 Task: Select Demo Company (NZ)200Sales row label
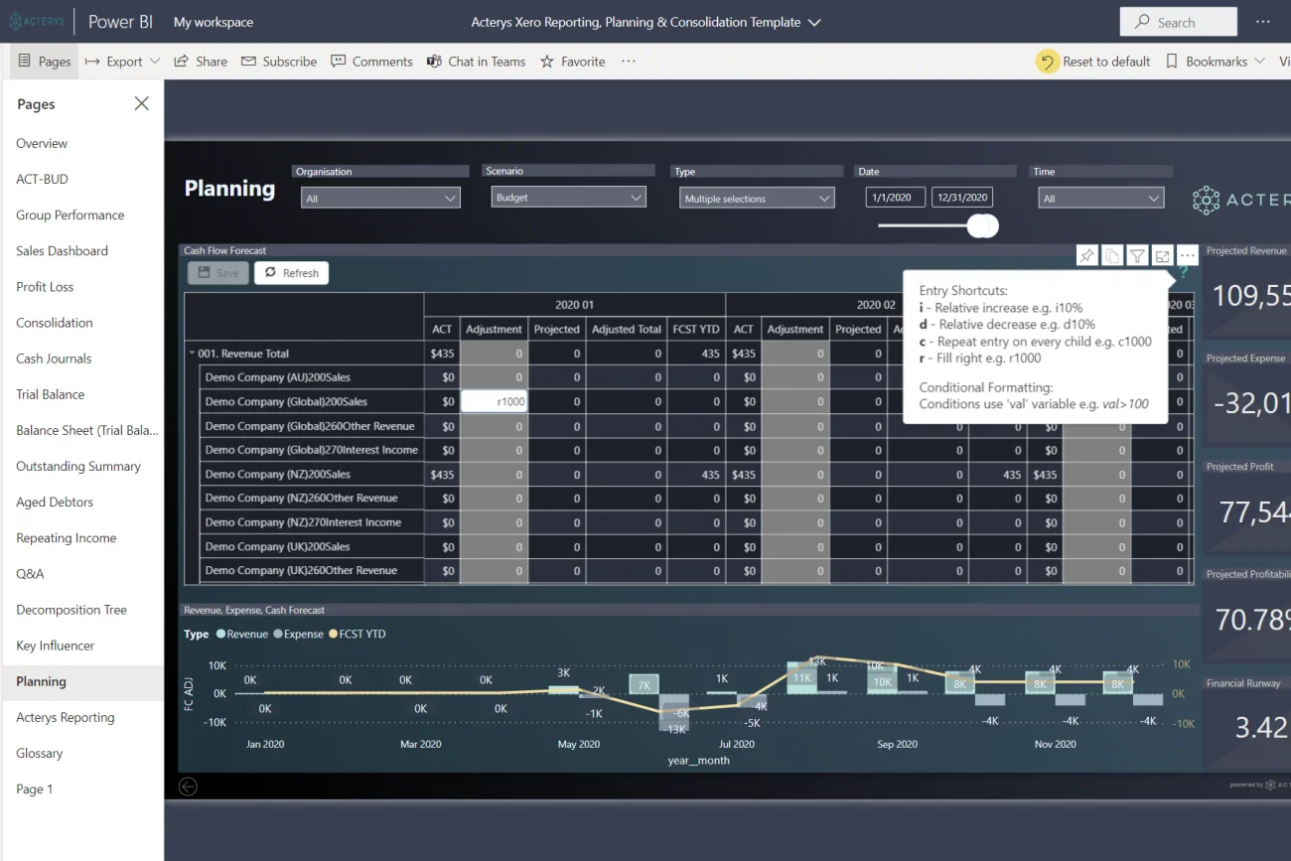point(277,474)
